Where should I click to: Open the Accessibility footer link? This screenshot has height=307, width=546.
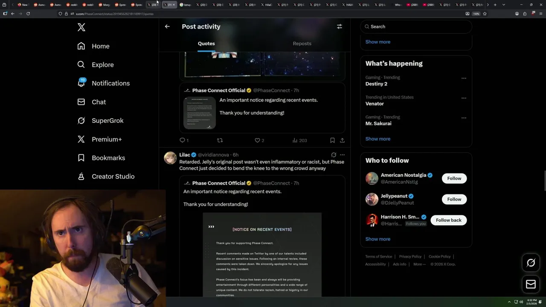click(375, 264)
